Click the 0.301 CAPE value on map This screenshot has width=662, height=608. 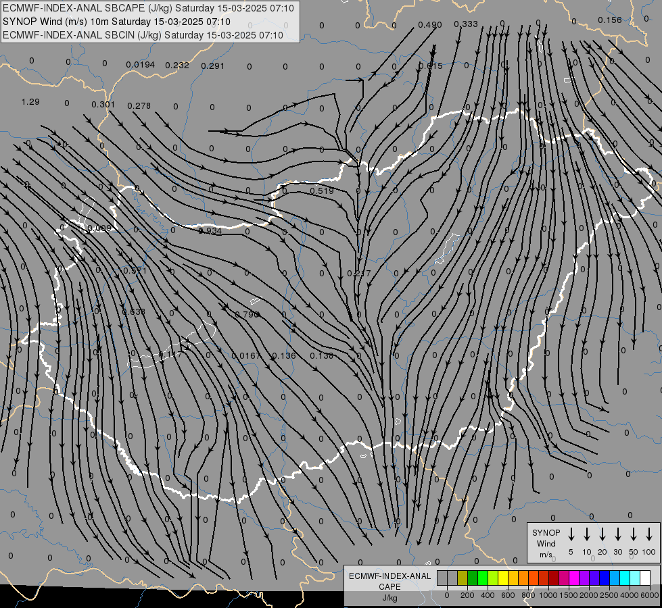click(103, 104)
